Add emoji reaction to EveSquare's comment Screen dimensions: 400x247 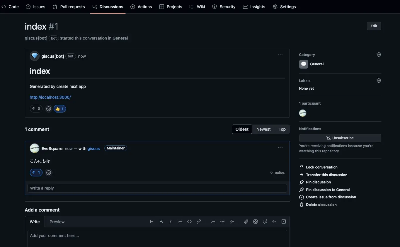[x=49, y=173]
